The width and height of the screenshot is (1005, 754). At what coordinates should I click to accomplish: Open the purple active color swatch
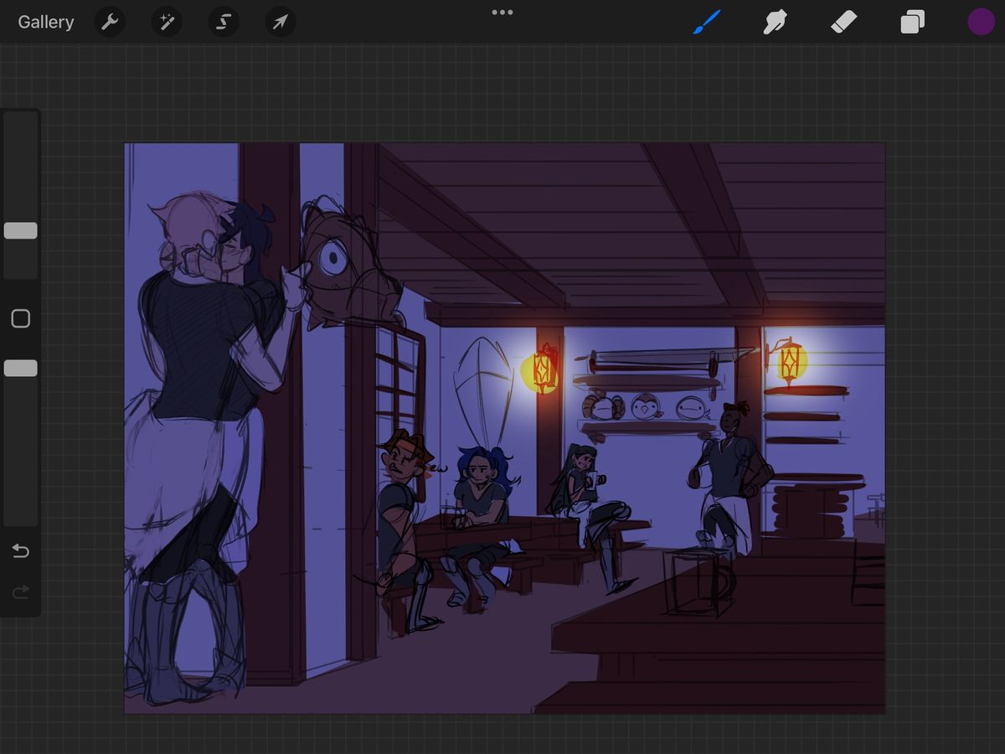coord(981,22)
